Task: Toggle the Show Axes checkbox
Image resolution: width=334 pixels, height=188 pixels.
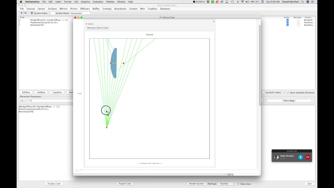Action: 238,184
